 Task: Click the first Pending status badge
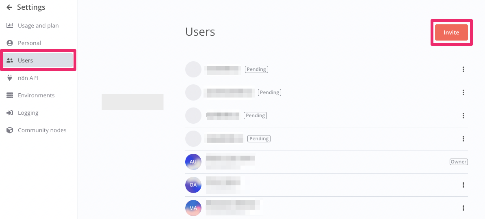[256, 69]
